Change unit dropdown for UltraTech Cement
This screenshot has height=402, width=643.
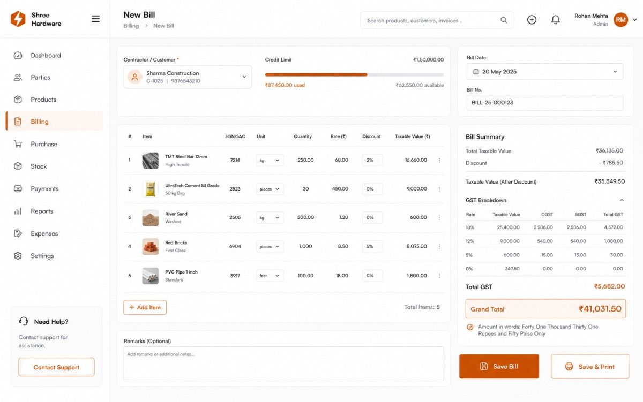270,189
